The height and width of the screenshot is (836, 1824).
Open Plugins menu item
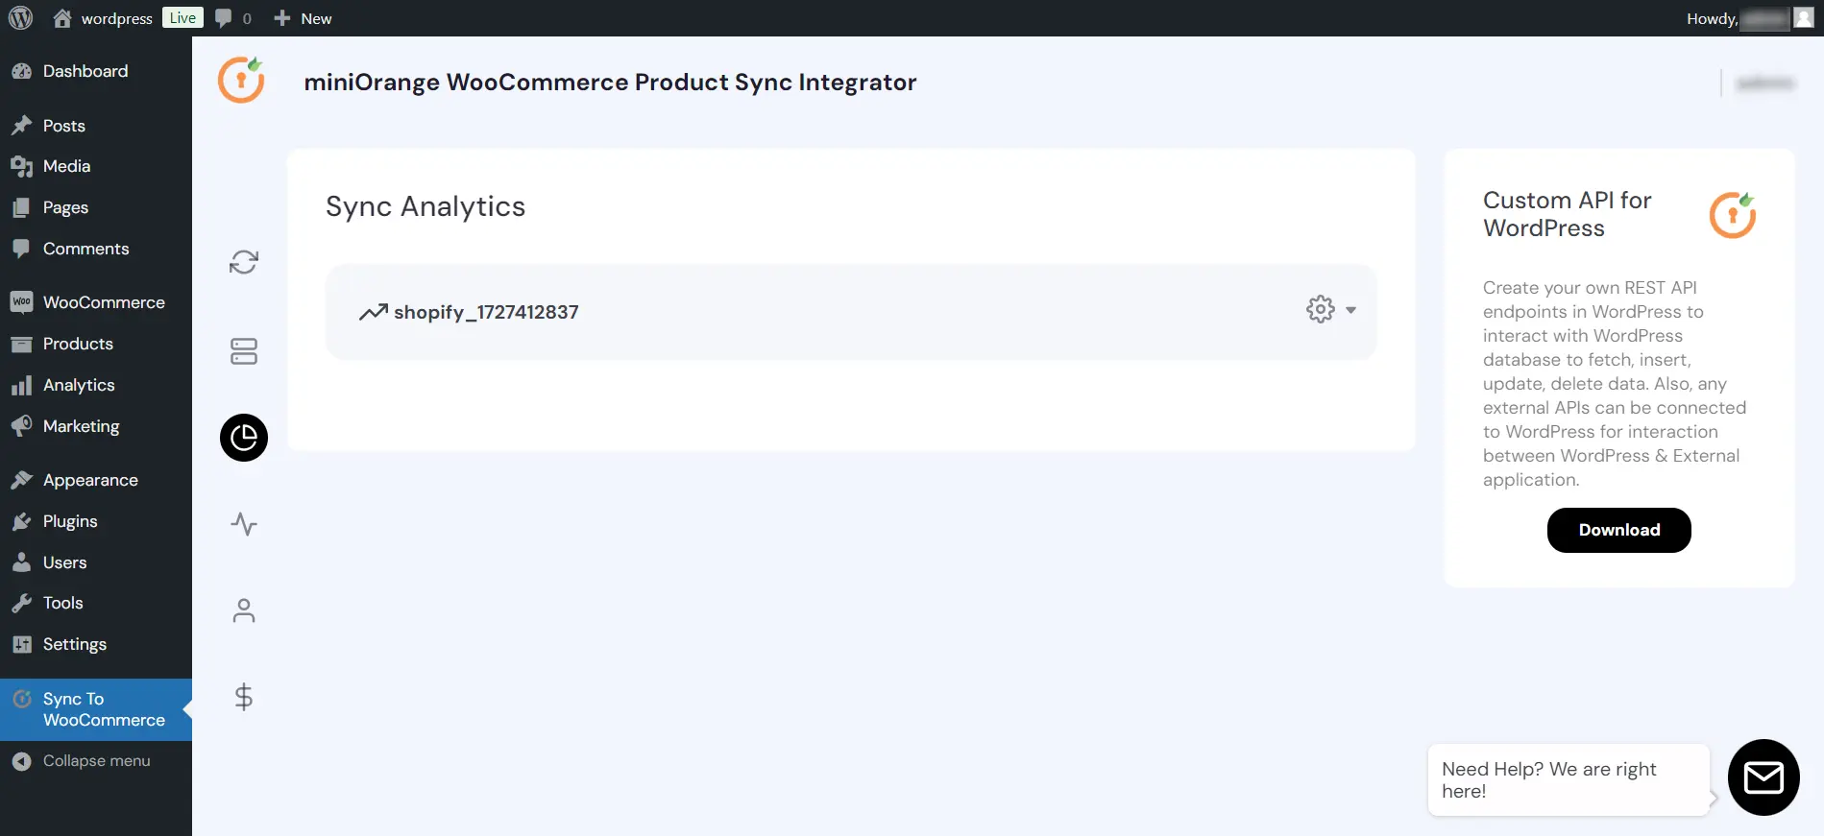96,521
